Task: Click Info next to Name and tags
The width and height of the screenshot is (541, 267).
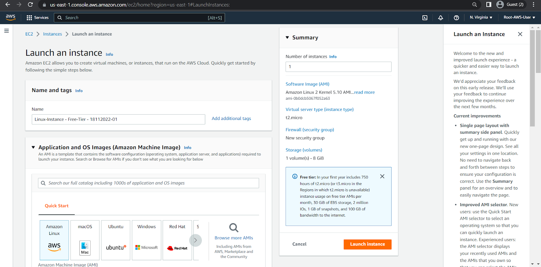Action: tap(79, 91)
